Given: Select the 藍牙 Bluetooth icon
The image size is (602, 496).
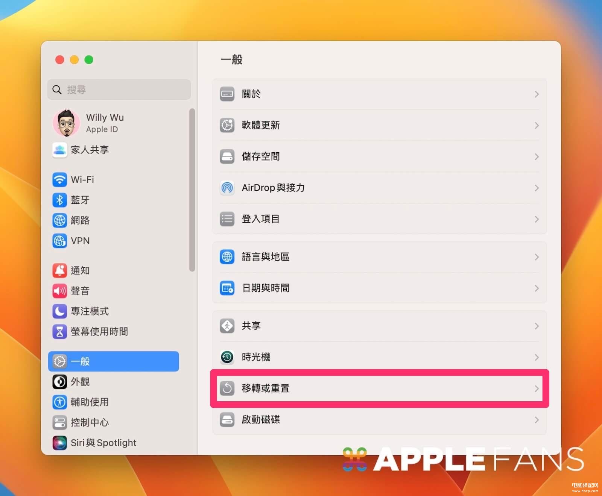Looking at the screenshot, I should point(59,200).
